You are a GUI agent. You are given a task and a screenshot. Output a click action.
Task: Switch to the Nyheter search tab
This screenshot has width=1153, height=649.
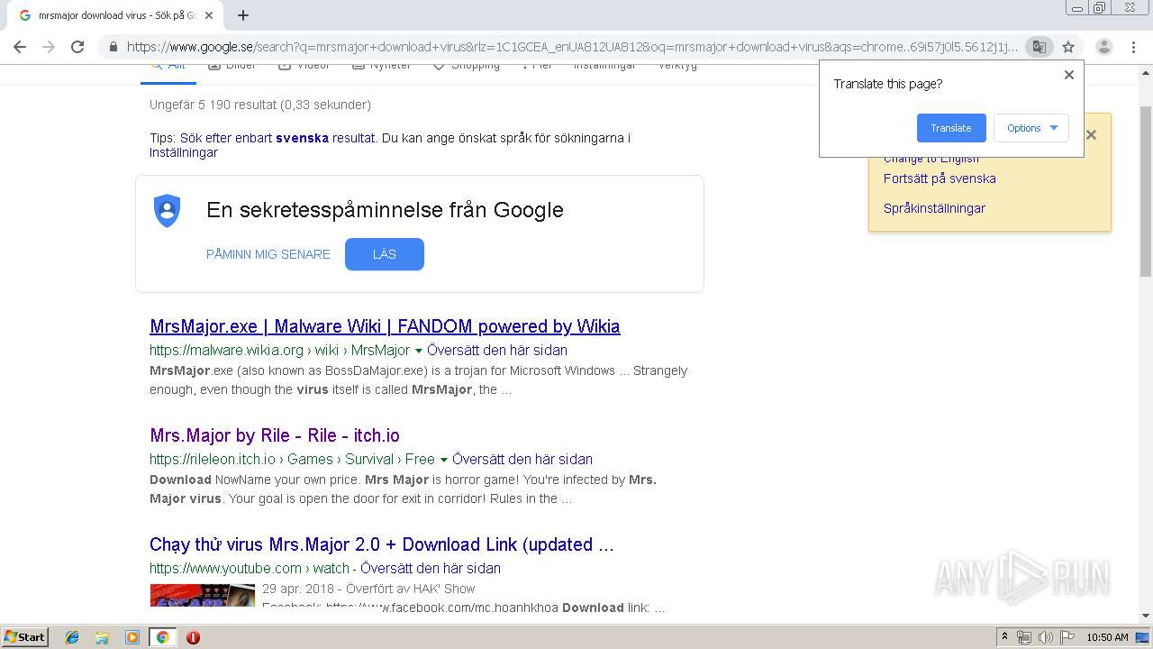pos(381,67)
